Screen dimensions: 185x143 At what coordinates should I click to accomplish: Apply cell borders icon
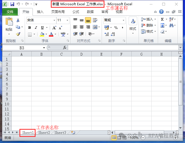tap(30, 34)
